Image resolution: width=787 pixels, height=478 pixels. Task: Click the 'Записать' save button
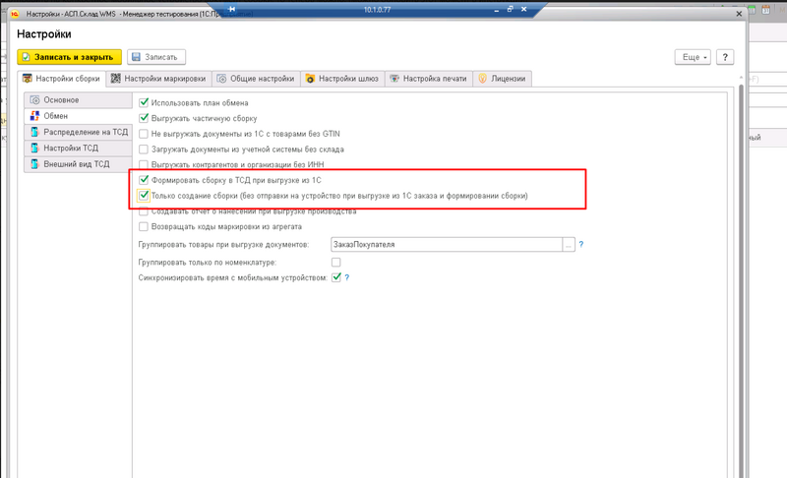coord(156,57)
